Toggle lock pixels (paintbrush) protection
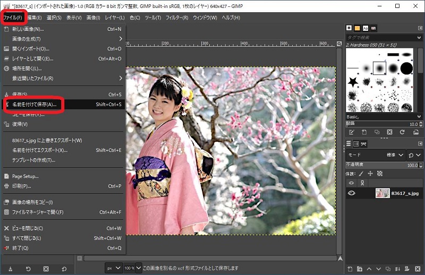The image size is (425, 275). click(361, 174)
